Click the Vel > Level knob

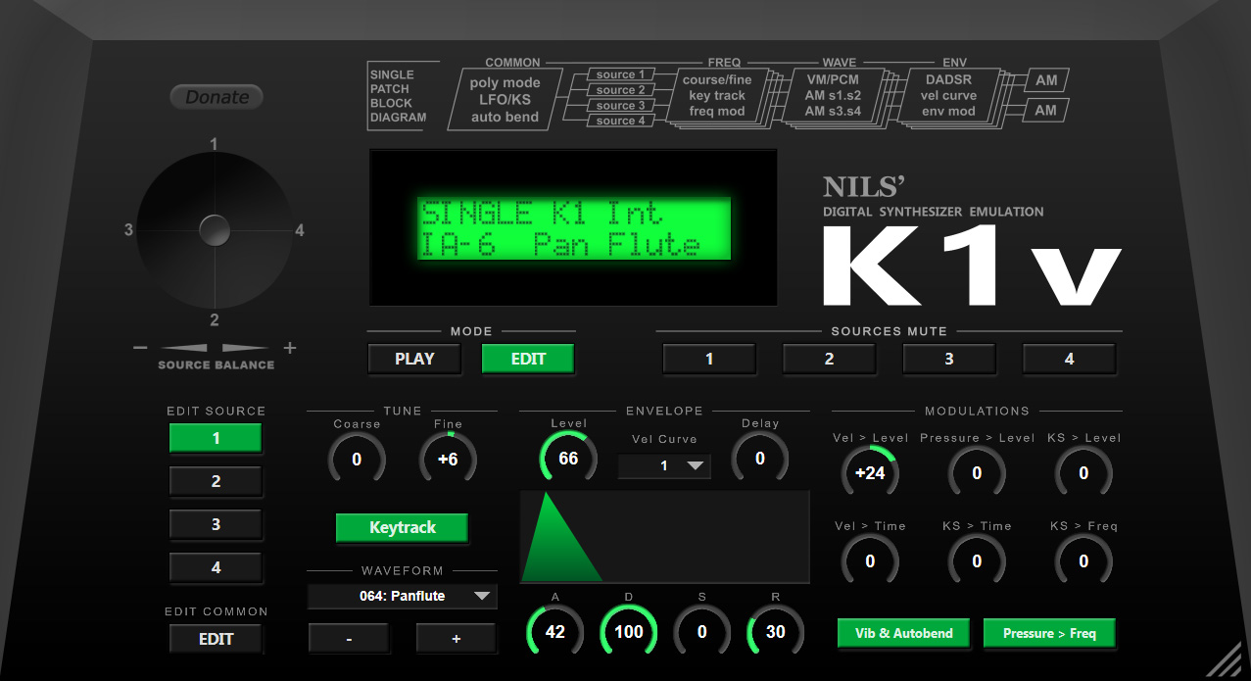tap(870, 473)
